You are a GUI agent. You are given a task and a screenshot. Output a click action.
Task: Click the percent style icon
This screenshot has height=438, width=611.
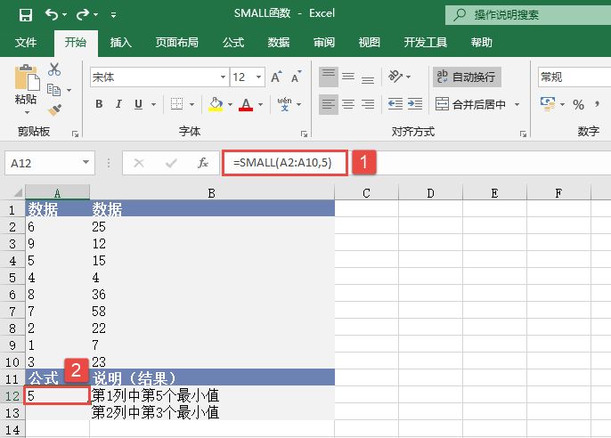(x=578, y=105)
